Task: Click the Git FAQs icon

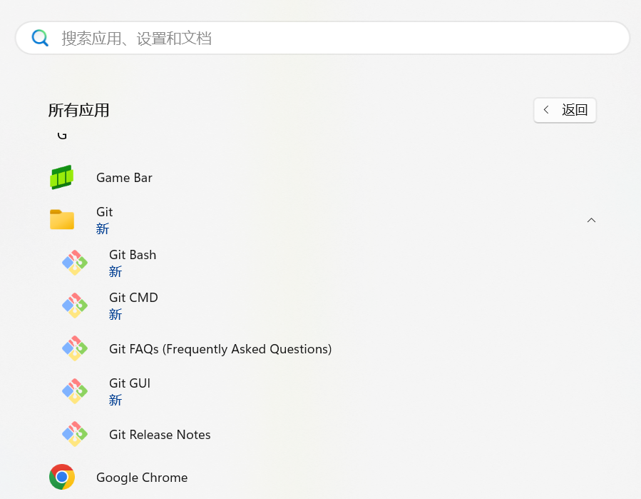Action: [74, 348]
